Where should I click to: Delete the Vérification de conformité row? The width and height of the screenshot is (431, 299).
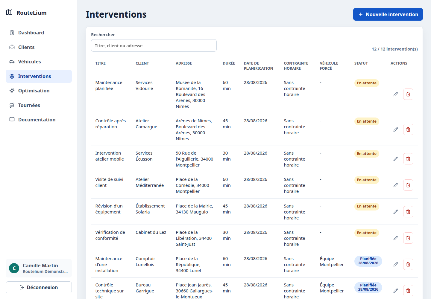pyautogui.click(x=408, y=238)
